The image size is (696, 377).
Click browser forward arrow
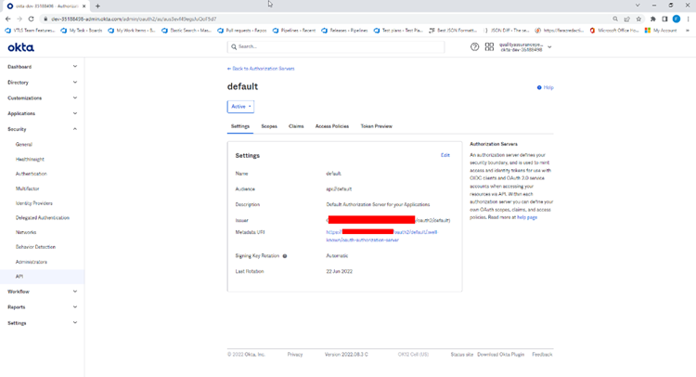pos(19,19)
